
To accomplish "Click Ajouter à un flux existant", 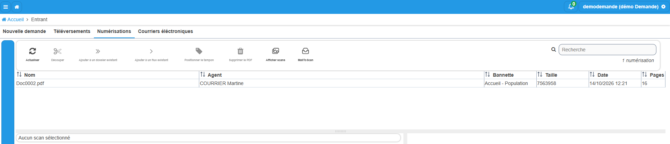I will coord(151,55).
